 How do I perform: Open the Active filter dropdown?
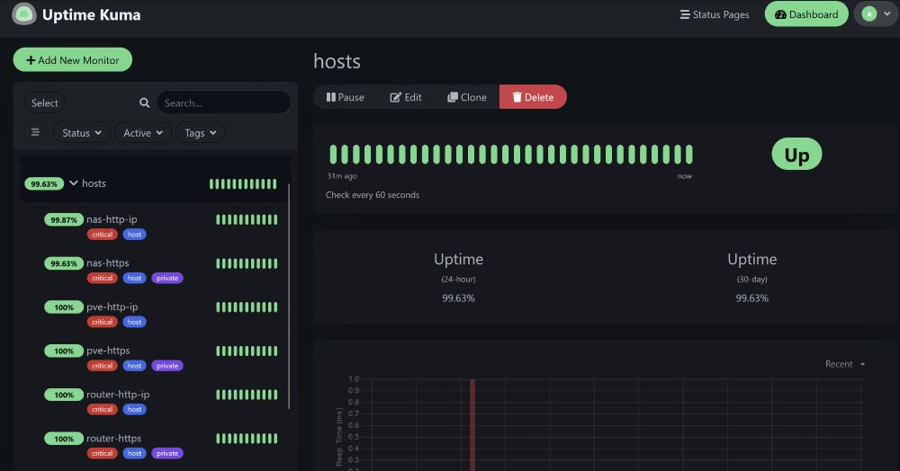tap(143, 133)
